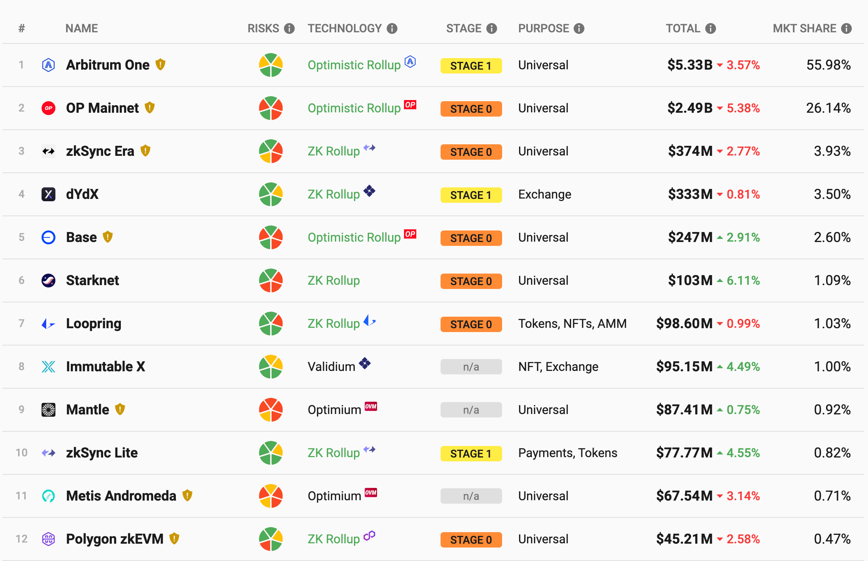This screenshot has height=561, width=868.
Task: Click the warning shield next to Arbitrum One
Action: [160, 65]
